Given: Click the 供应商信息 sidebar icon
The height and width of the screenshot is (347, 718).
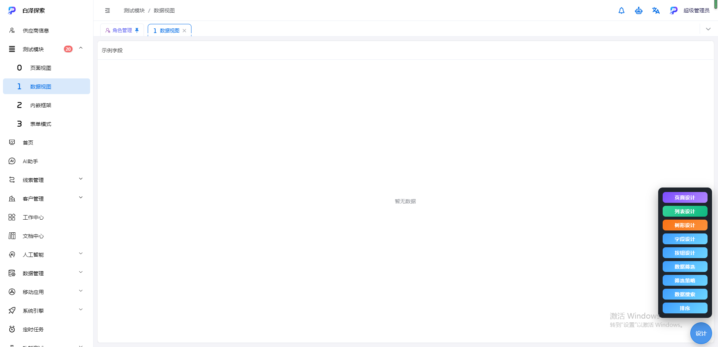Looking at the screenshot, I should [x=12, y=30].
